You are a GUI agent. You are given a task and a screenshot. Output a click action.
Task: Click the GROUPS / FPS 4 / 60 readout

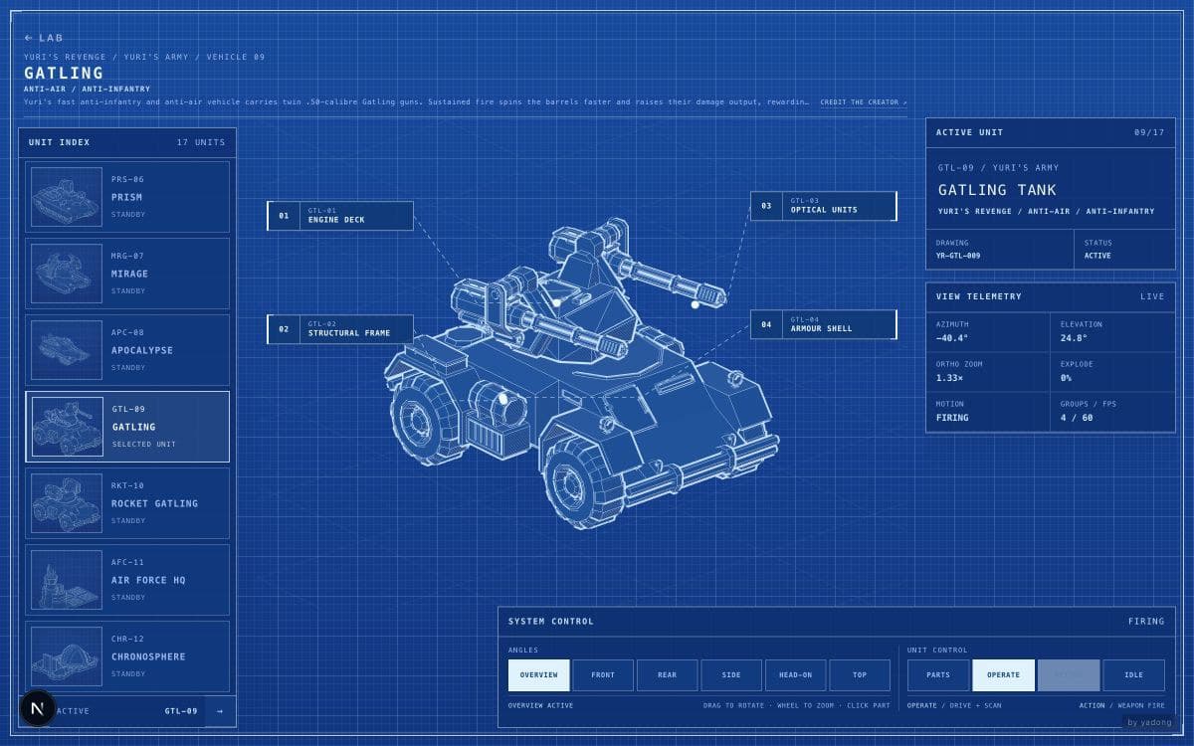(1112, 412)
